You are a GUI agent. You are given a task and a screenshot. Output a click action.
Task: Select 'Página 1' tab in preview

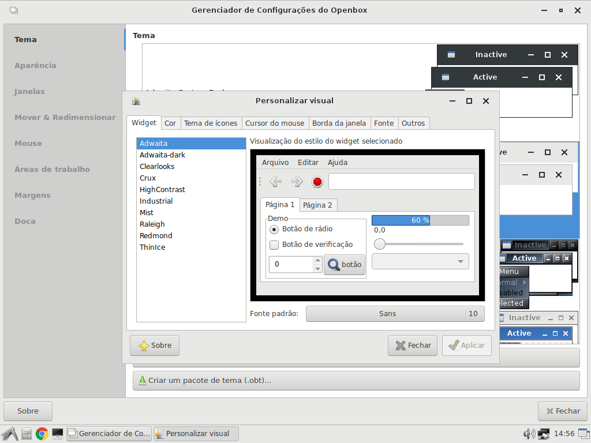tap(280, 205)
